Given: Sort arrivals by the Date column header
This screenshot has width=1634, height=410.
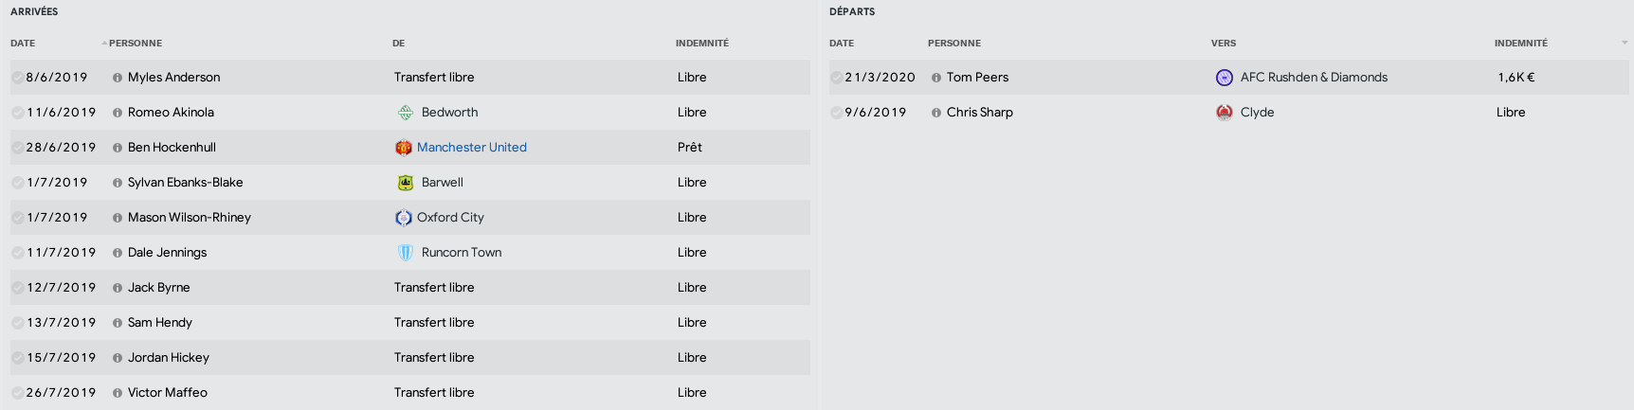Looking at the screenshot, I should tap(23, 44).
